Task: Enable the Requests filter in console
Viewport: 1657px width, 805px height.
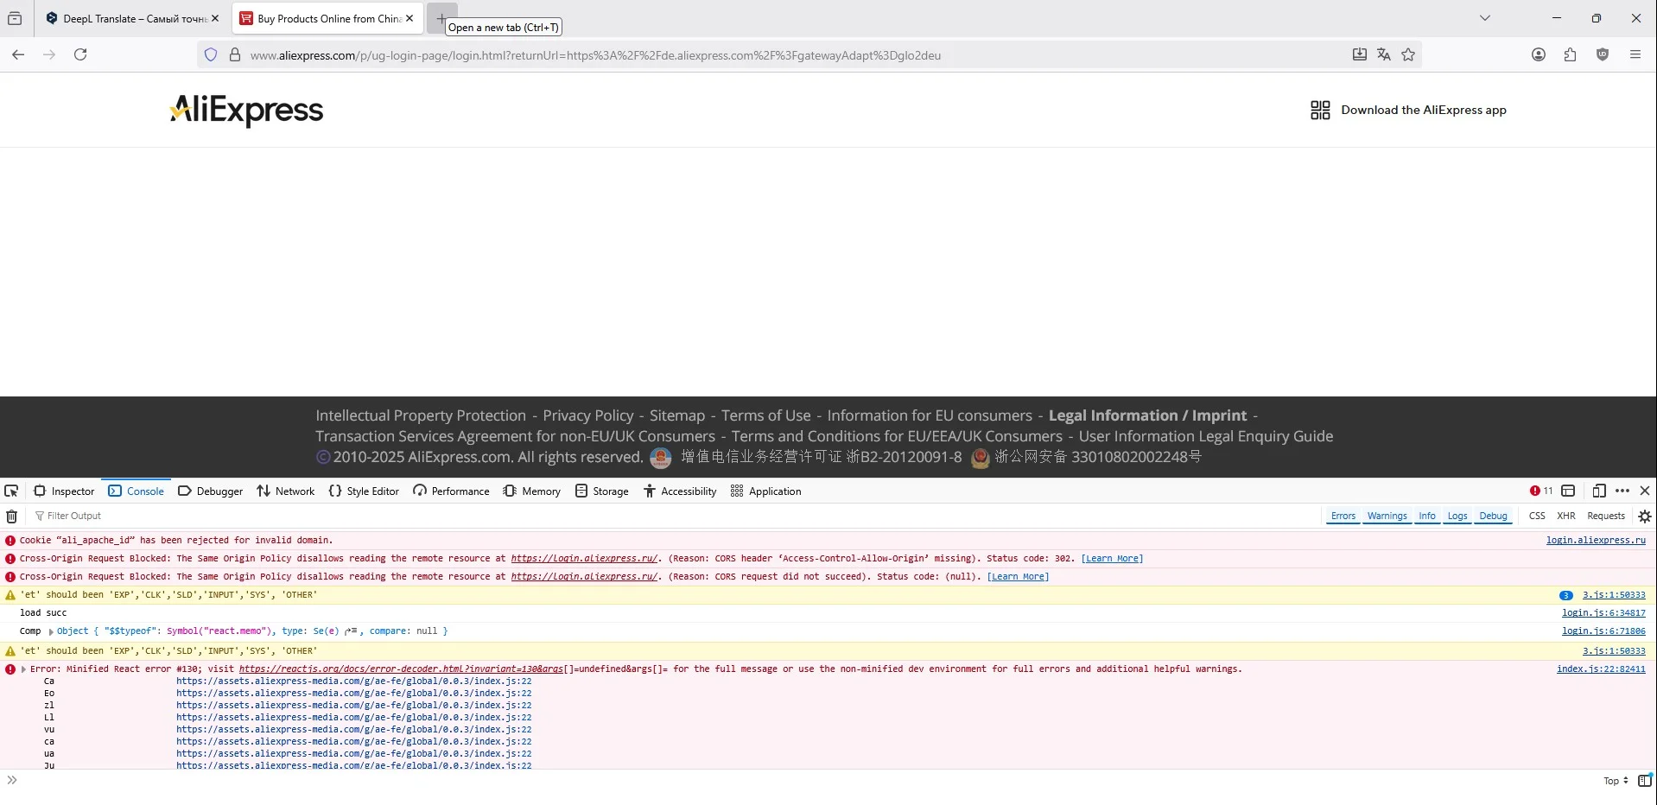Action: [1606, 516]
